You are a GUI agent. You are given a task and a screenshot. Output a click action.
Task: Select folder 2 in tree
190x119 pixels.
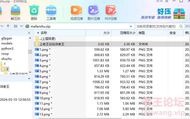(5, 69)
